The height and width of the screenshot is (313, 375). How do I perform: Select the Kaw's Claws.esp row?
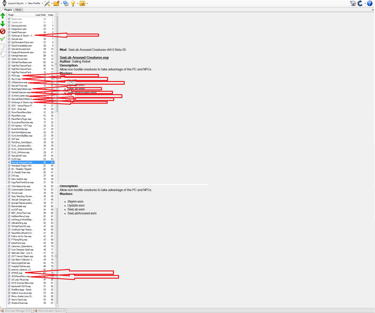(x=31, y=299)
